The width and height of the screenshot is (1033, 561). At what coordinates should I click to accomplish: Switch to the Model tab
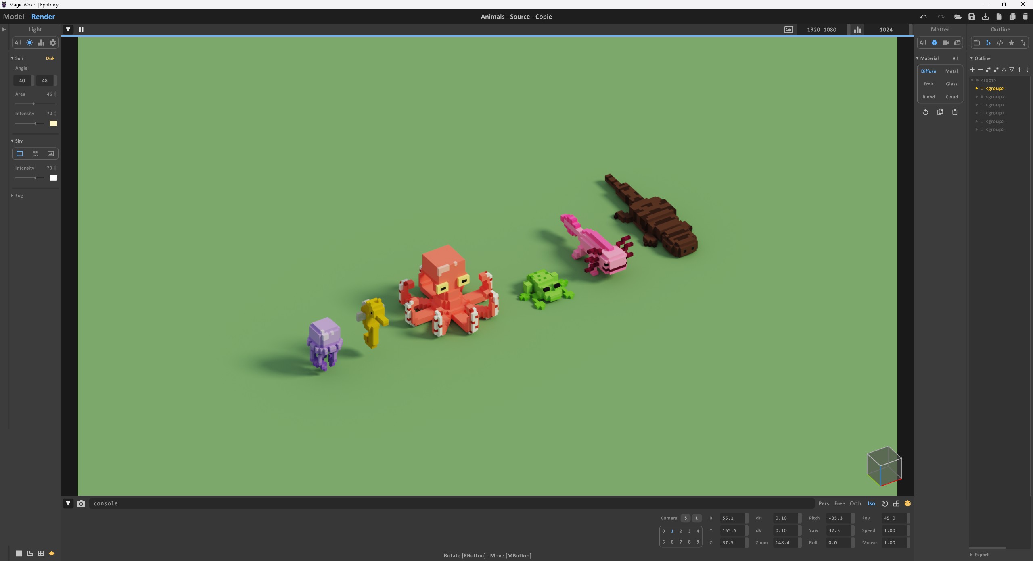(14, 17)
